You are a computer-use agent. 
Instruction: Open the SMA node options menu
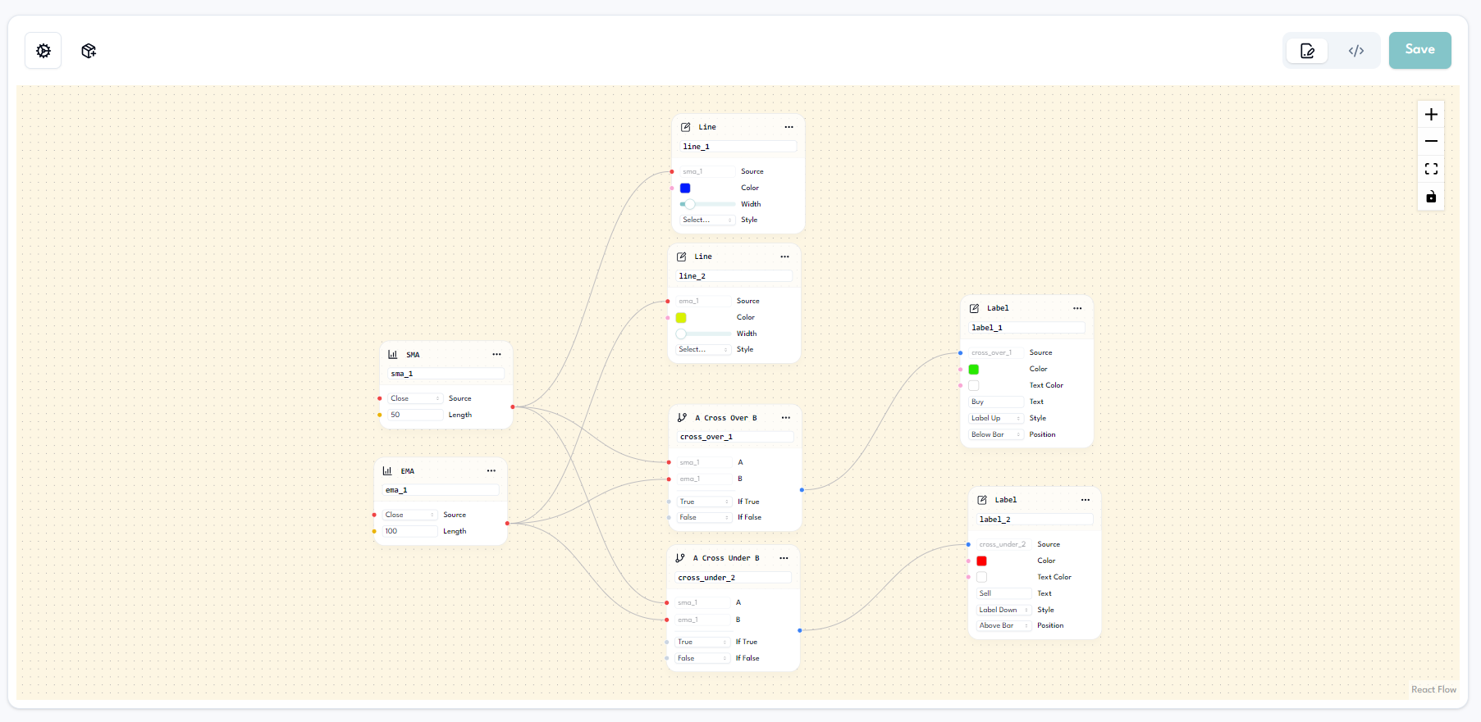[496, 355]
